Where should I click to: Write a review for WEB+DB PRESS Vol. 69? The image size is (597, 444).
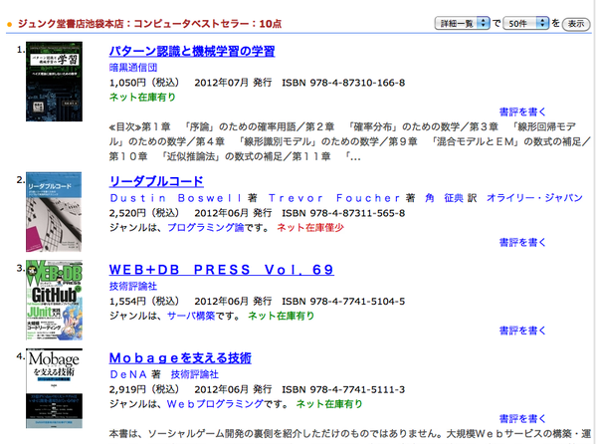(522, 331)
